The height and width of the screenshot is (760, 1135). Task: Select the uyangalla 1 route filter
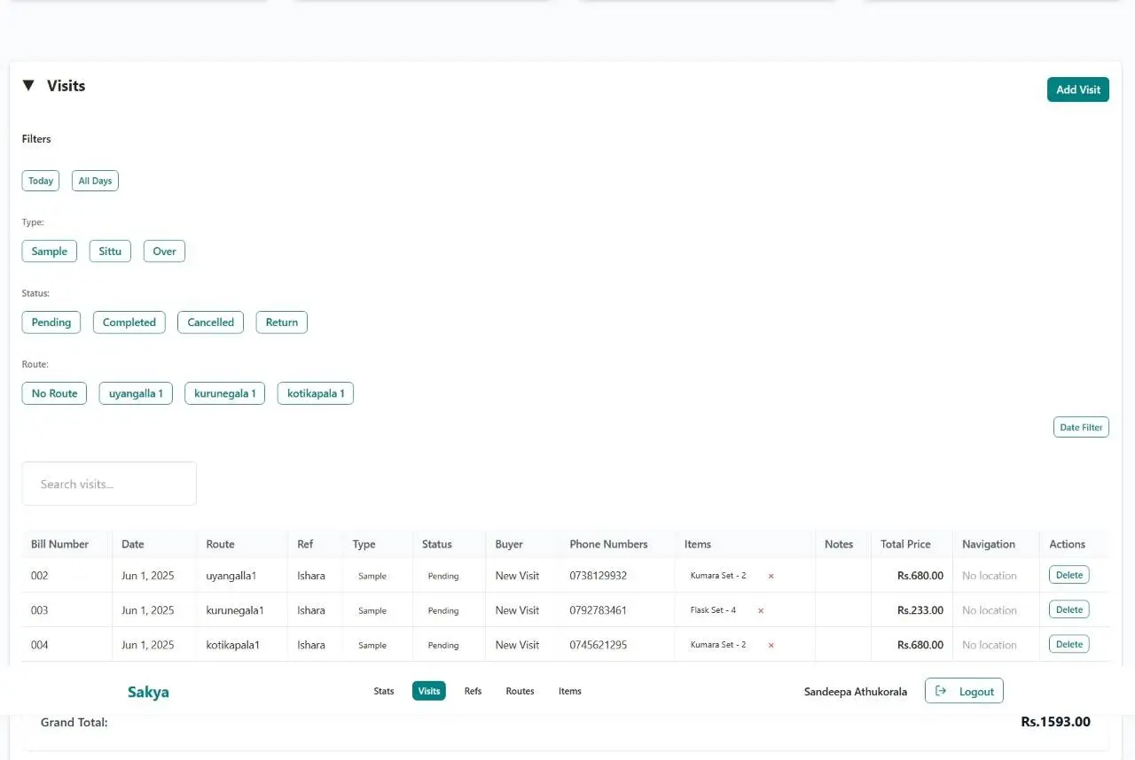pos(136,393)
